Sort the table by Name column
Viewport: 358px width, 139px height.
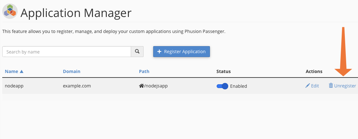click(x=12, y=71)
